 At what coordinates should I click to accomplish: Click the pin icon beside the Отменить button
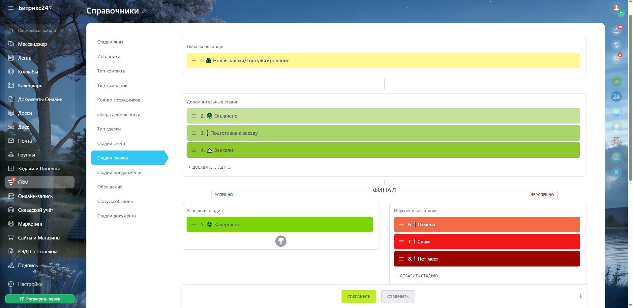(580, 296)
